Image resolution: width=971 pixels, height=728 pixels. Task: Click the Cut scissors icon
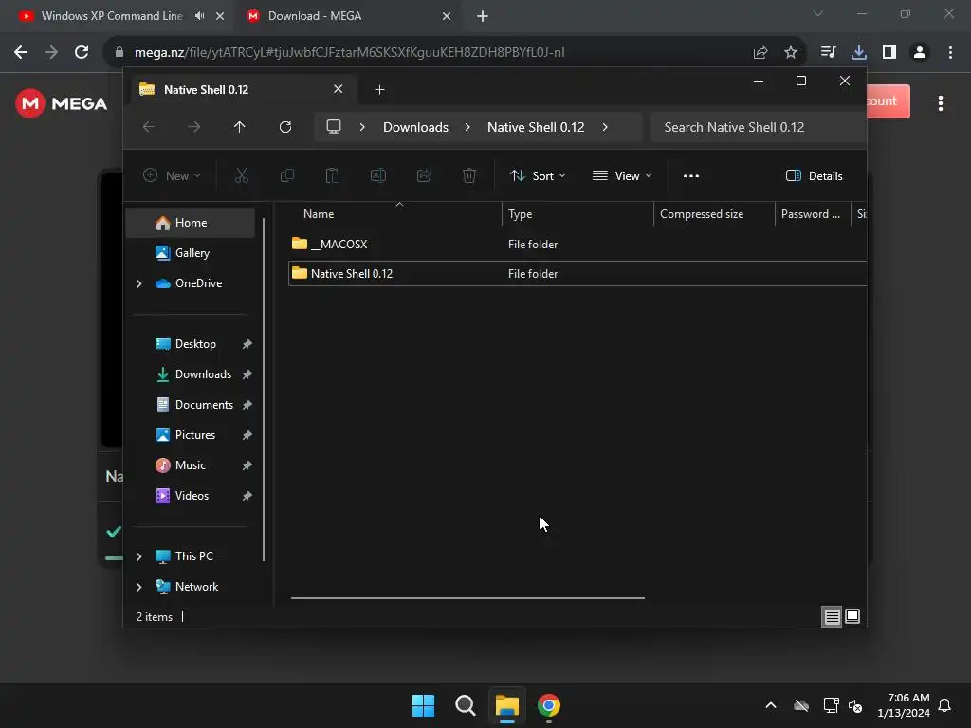click(x=242, y=175)
